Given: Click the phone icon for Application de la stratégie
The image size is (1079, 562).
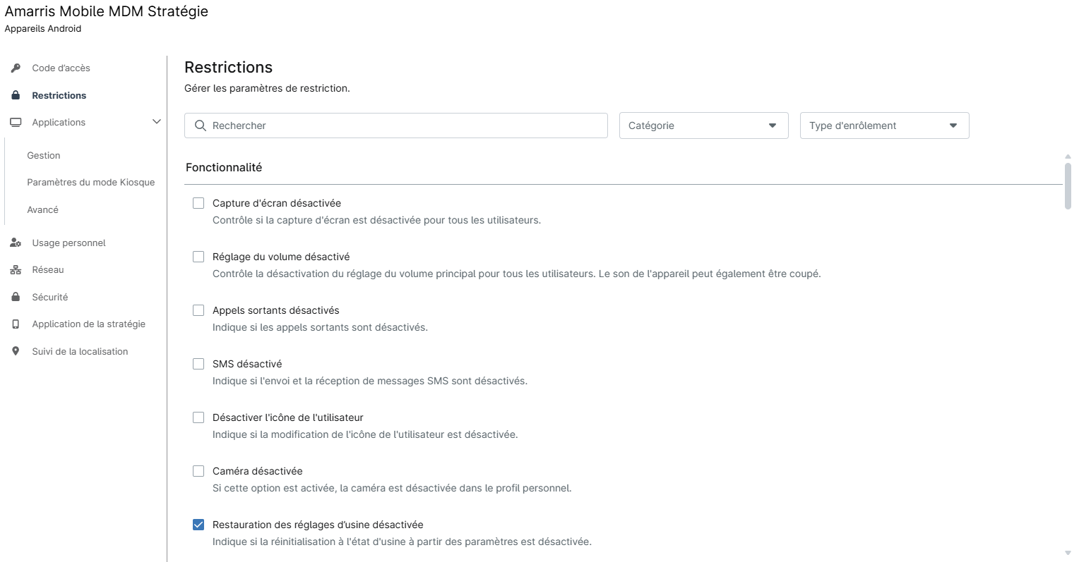Looking at the screenshot, I should [x=16, y=324].
